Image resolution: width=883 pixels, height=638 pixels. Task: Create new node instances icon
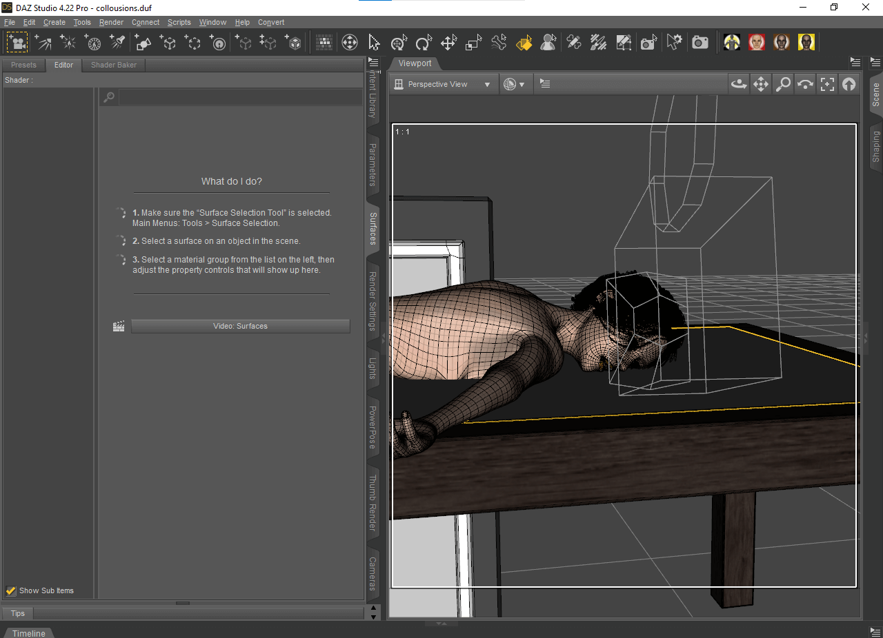click(x=268, y=43)
